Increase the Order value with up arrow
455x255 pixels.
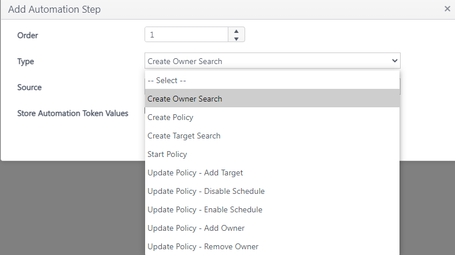[x=236, y=31]
